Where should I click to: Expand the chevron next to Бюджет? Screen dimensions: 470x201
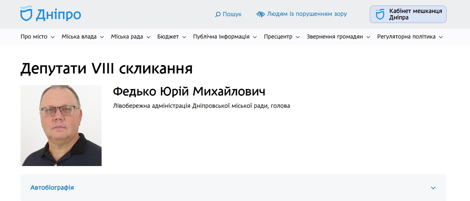point(184,37)
